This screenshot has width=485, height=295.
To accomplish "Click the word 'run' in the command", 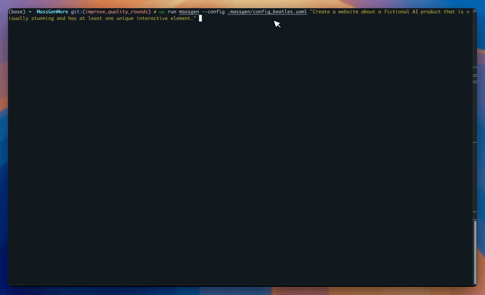I will (x=172, y=12).
